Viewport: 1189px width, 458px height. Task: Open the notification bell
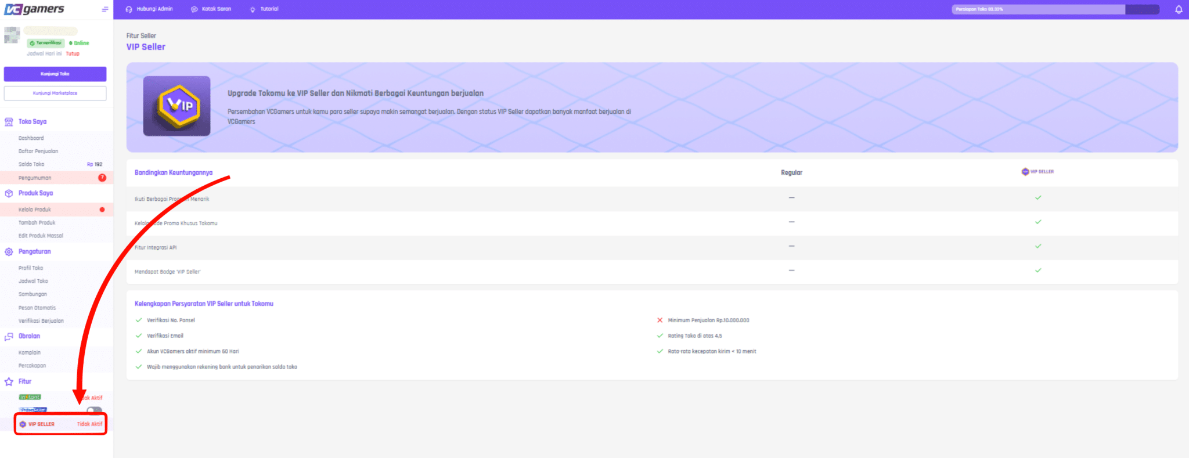pyautogui.click(x=1179, y=9)
